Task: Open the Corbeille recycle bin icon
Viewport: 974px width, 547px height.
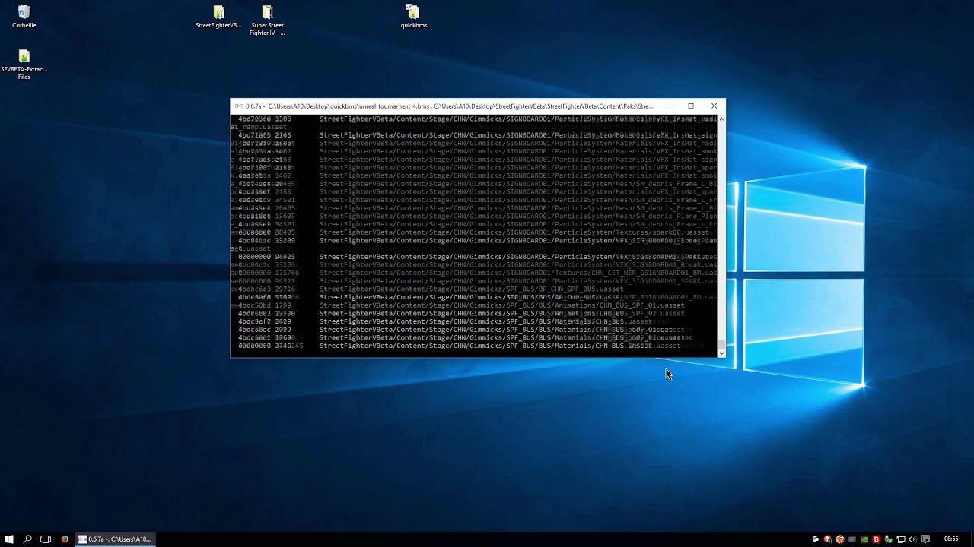Action: pos(24,17)
